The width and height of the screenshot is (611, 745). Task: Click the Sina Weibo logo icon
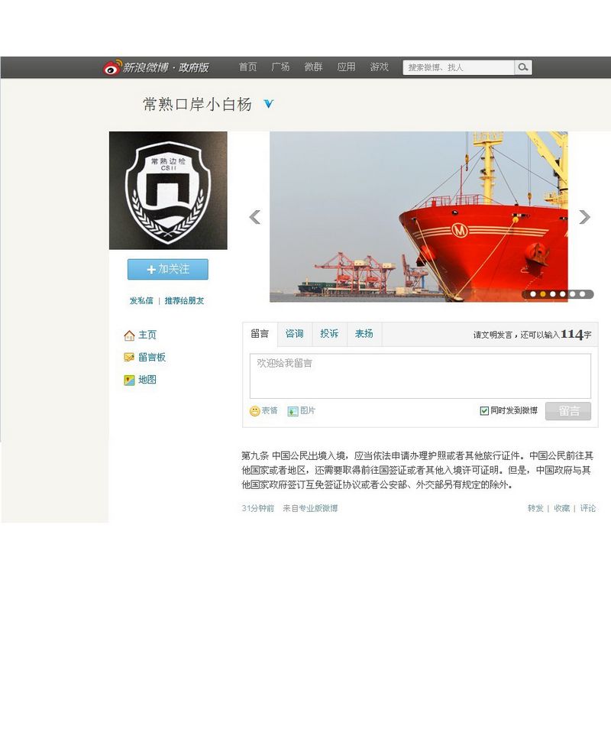tap(112, 67)
